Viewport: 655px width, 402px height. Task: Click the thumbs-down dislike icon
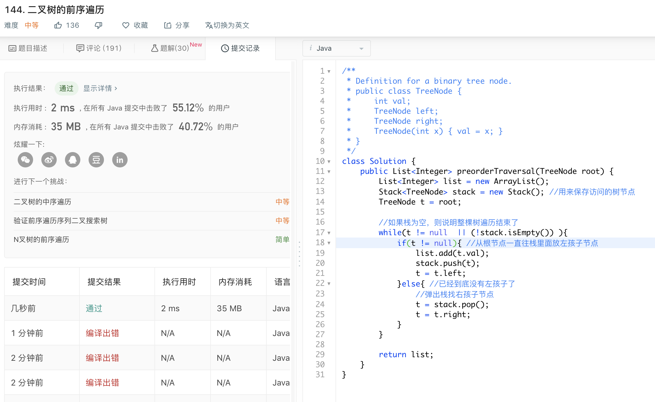coord(98,25)
